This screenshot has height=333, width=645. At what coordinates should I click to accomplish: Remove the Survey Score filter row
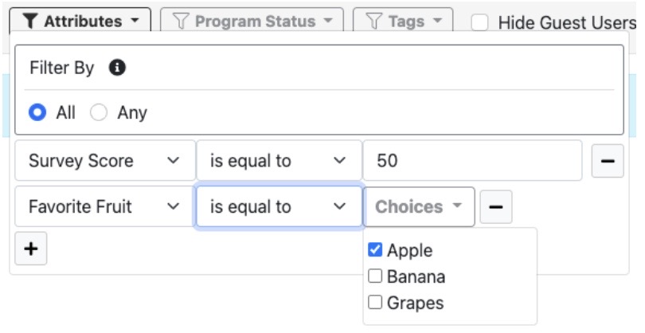607,161
